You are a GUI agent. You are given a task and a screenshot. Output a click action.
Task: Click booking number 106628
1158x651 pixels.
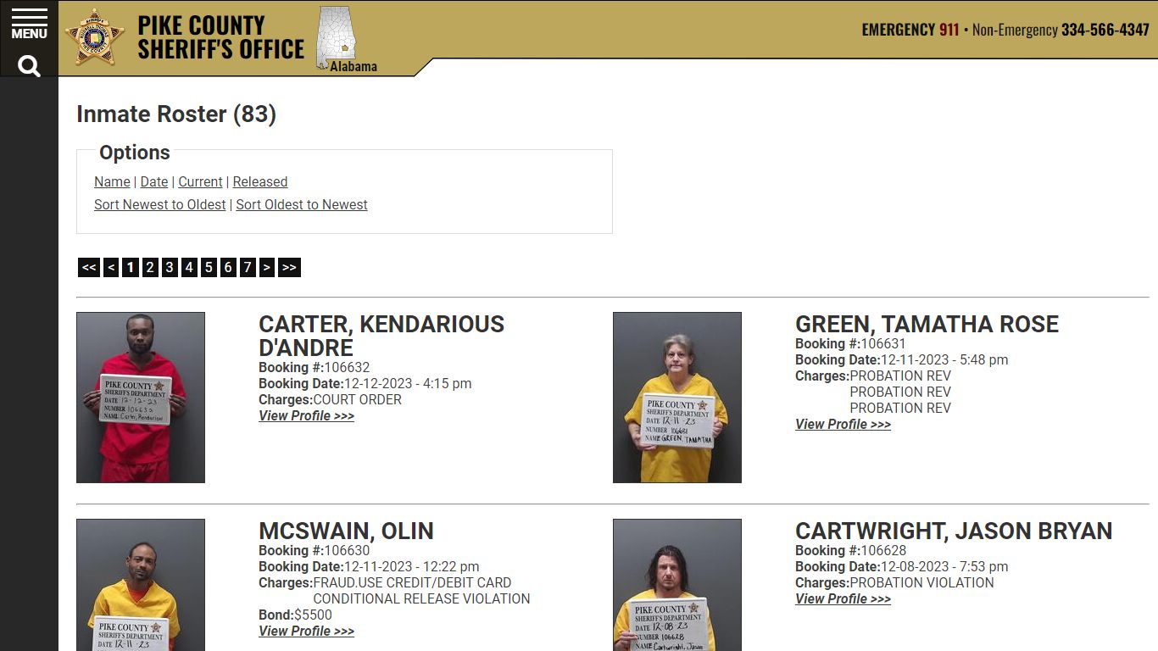[x=883, y=550]
